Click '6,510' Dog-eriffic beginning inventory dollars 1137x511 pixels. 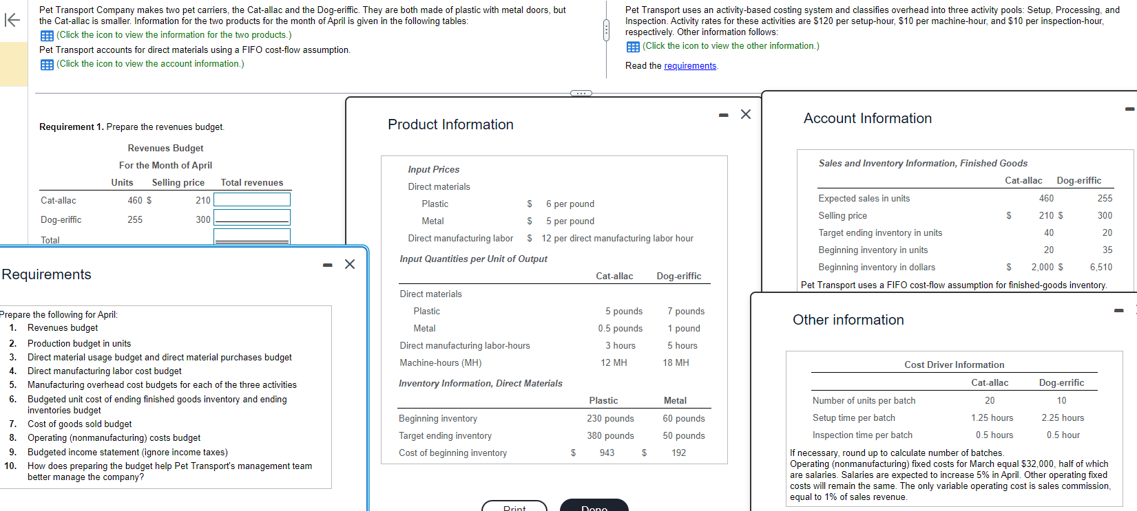point(1101,267)
